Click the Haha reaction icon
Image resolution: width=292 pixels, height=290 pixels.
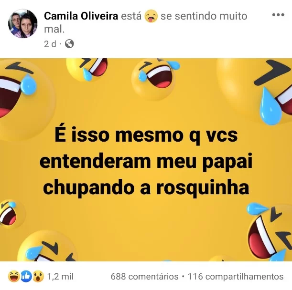(14, 277)
